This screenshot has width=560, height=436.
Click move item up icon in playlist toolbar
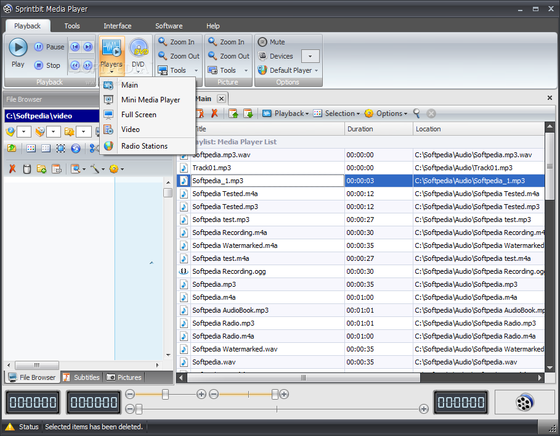coord(233,113)
